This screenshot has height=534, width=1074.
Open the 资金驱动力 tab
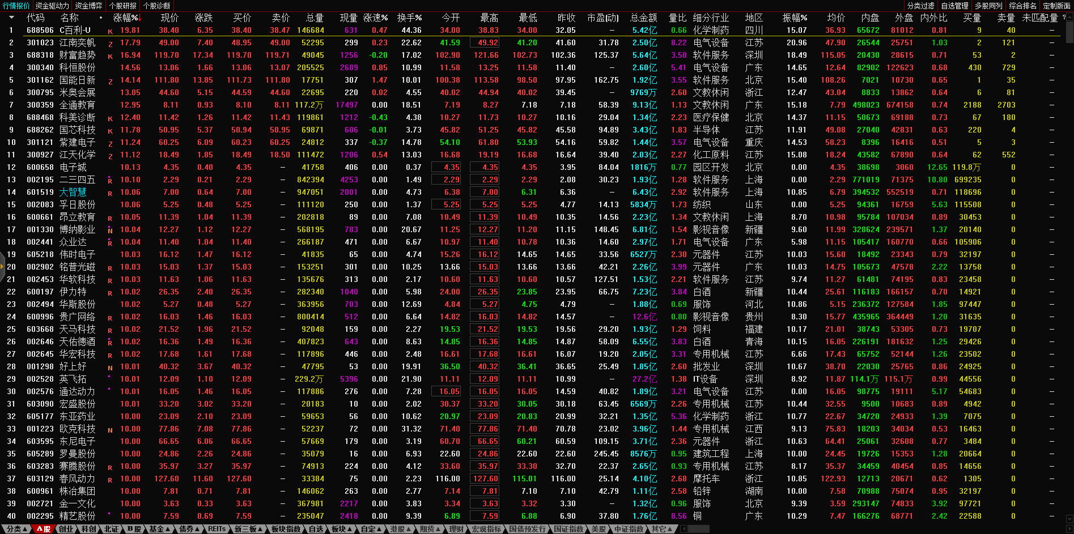(52, 6)
